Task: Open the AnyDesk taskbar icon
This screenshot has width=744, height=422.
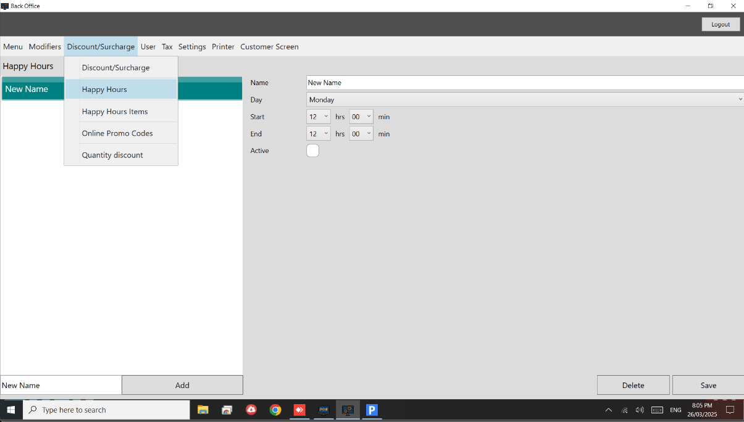Action: tap(299, 410)
